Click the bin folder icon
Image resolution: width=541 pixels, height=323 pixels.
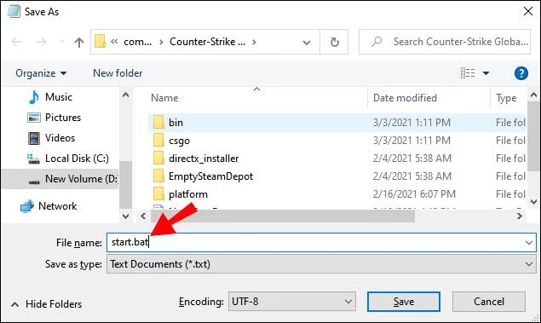[x=158, y=122]
